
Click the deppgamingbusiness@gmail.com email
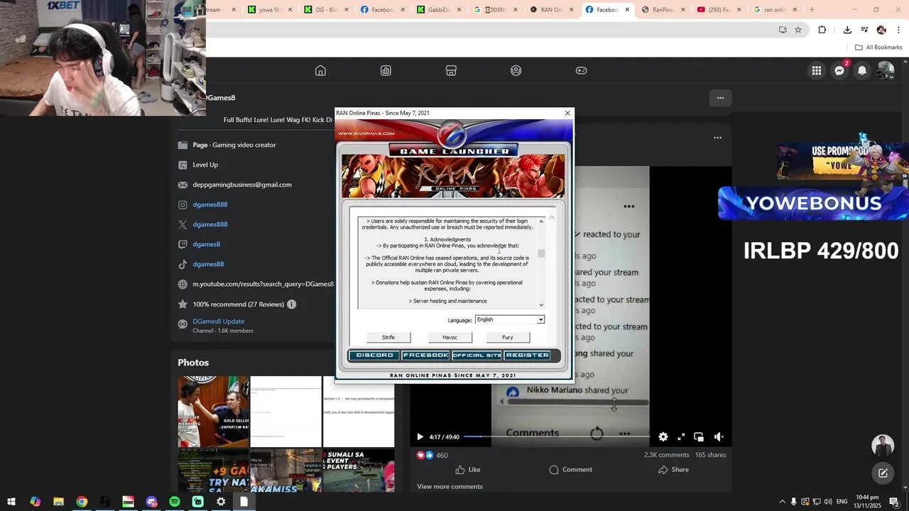click(242, 185)
